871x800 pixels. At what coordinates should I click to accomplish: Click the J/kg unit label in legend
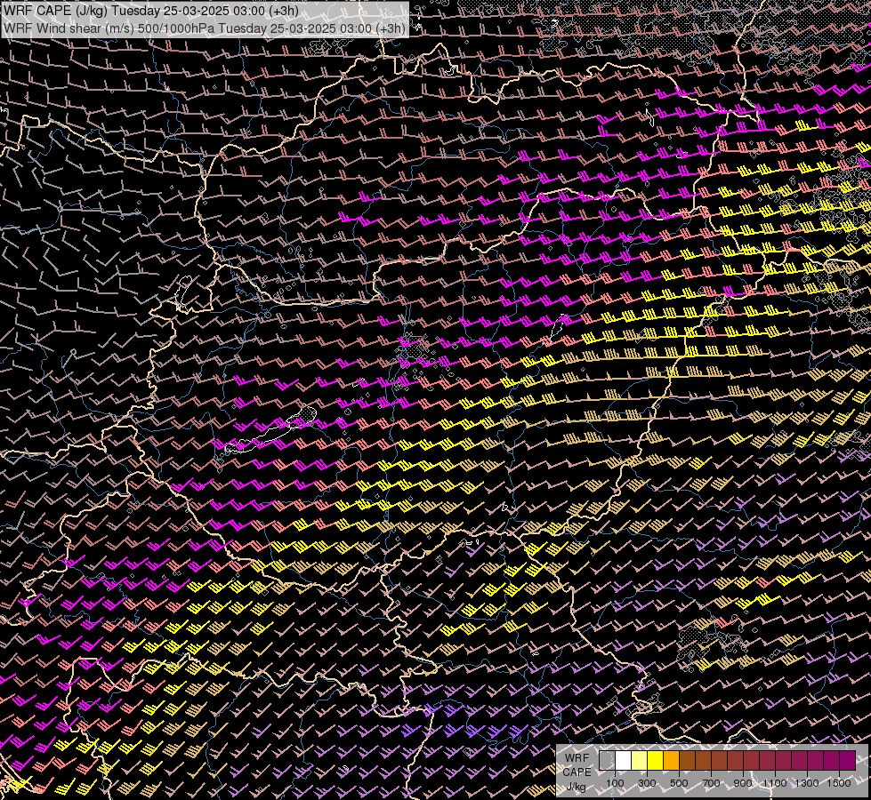pyautogui.click(x=576, y=788)
